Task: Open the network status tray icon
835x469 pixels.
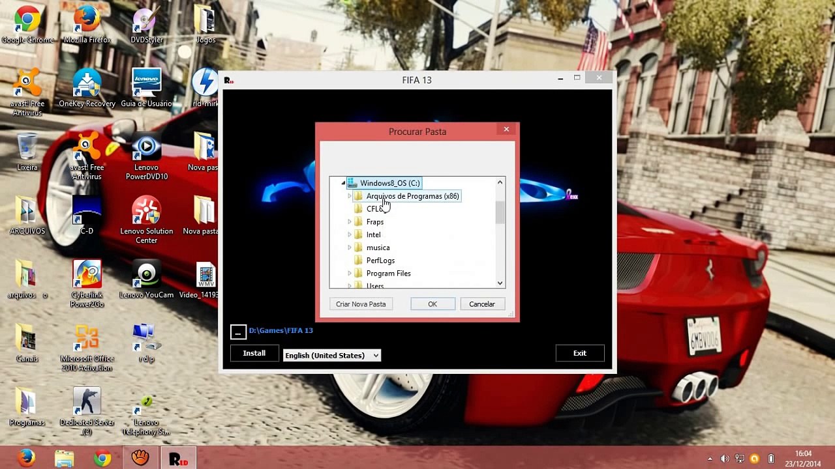Action: pyautogui.click(x=740, y=459)
